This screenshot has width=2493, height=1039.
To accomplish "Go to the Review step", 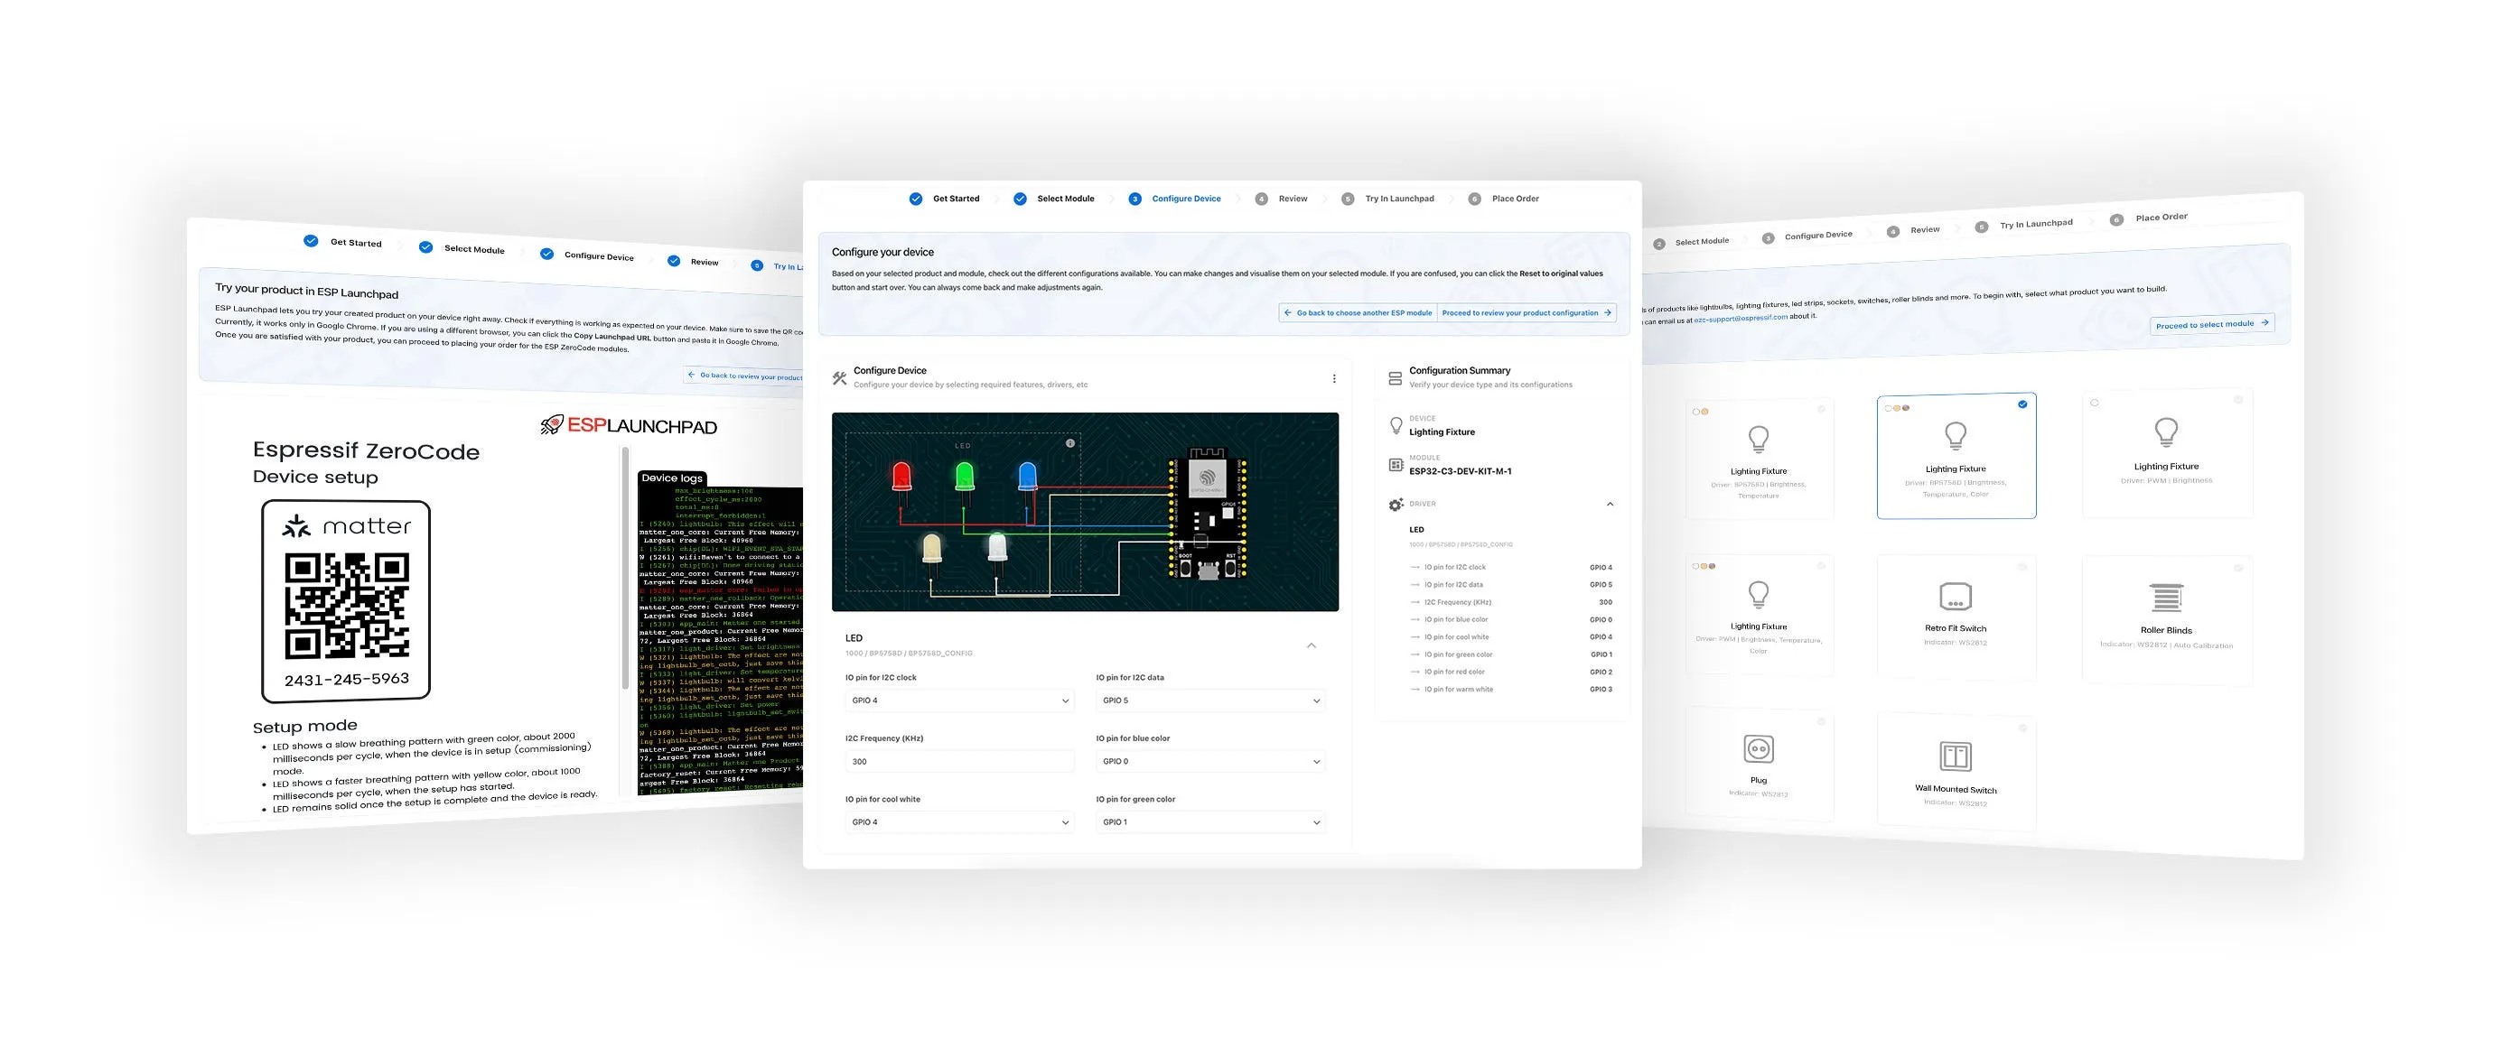I will pyautogui.click(x=1291, y=199).
